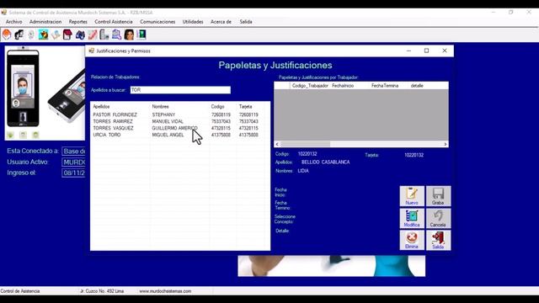Open the Administracion menu

[45, 22]
